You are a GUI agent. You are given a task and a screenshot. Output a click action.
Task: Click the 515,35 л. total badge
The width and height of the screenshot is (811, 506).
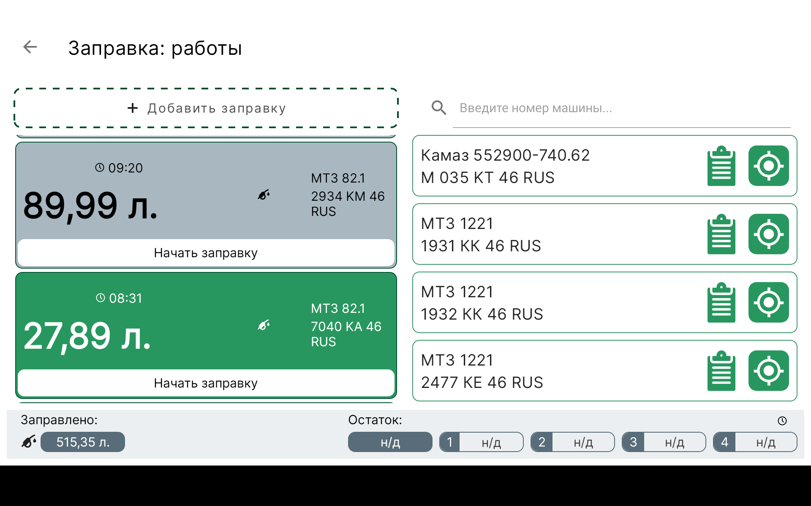click(83, 442)
